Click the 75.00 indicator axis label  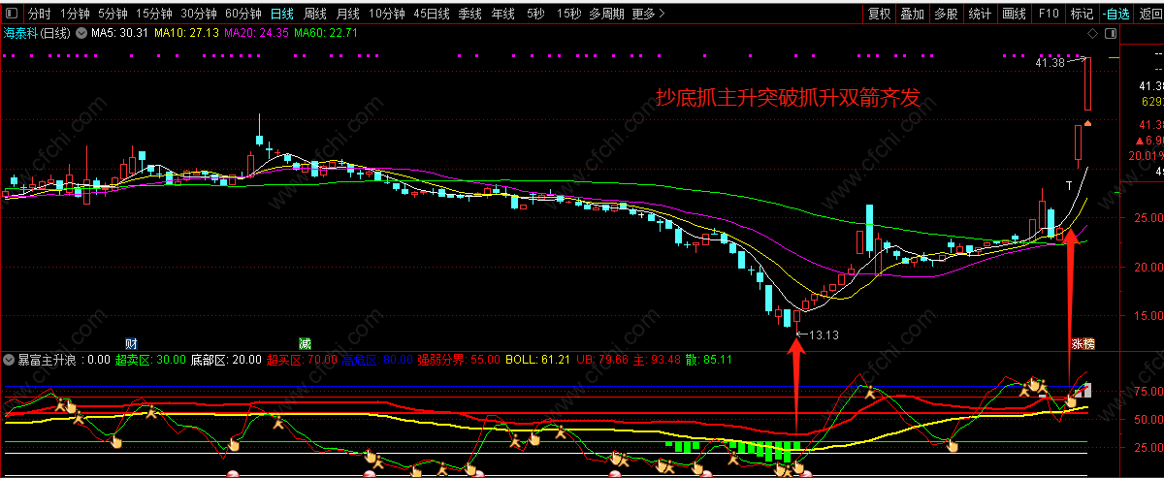point(1147,392)
